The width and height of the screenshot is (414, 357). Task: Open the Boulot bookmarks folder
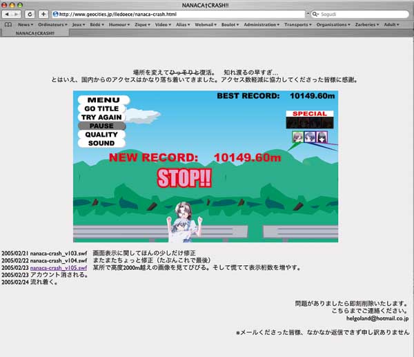coord(230,25)
